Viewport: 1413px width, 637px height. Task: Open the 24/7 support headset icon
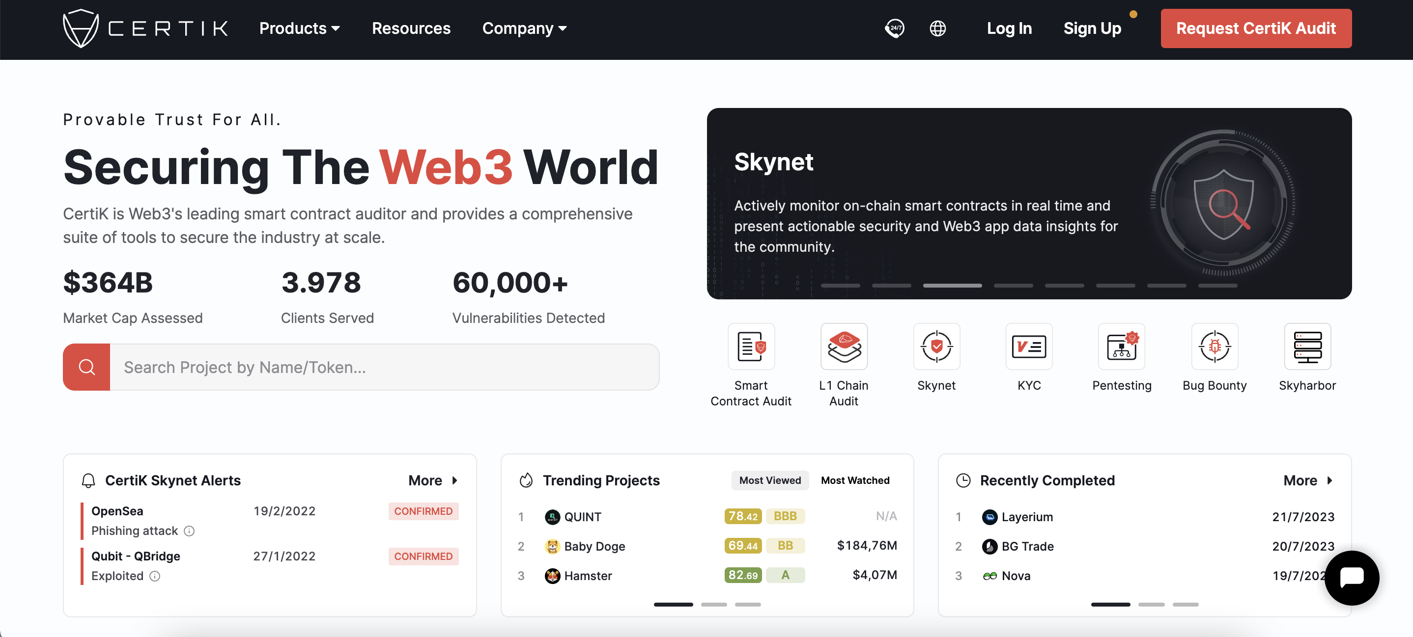(895, 28)
